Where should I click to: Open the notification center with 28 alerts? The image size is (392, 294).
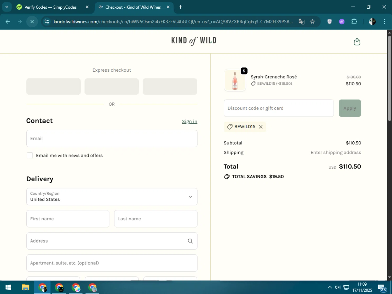[382, 288]
